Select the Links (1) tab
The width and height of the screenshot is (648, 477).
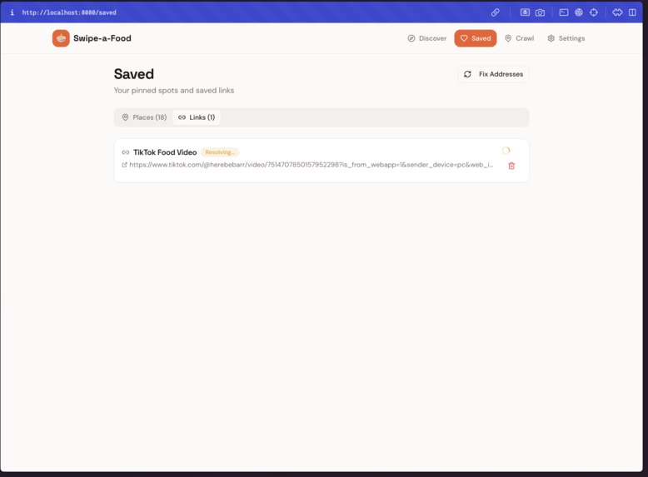pos(197,117)
